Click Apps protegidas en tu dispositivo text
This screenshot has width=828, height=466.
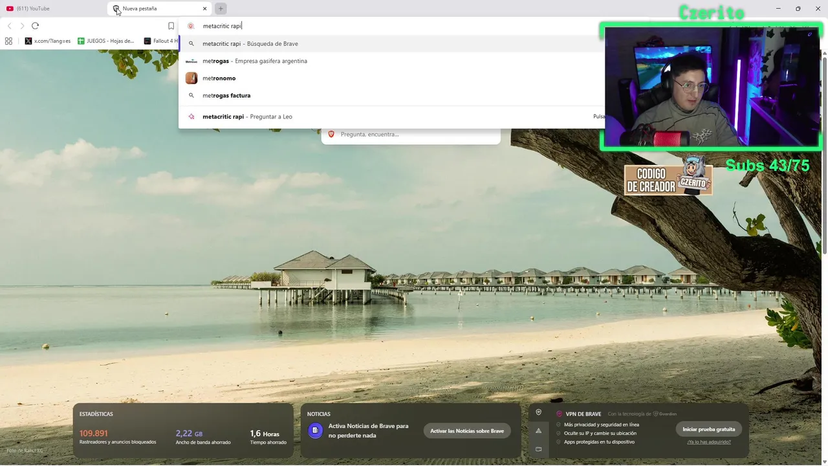599,442
